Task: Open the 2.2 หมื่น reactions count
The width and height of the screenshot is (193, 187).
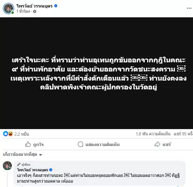Action: pos(22,134)
